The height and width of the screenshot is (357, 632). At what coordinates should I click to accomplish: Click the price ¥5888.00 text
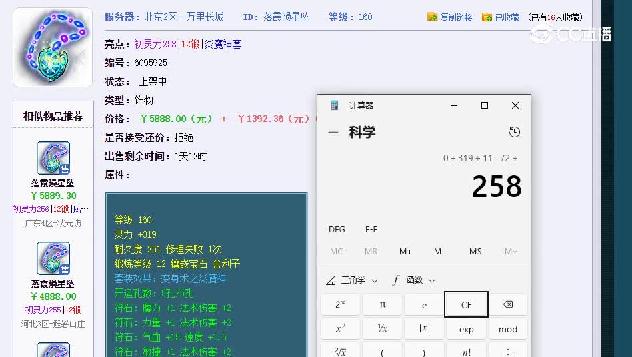[176, 119]
